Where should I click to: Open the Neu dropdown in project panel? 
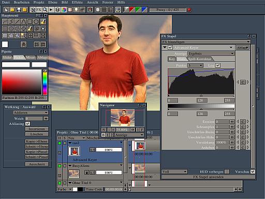[77, 138]
